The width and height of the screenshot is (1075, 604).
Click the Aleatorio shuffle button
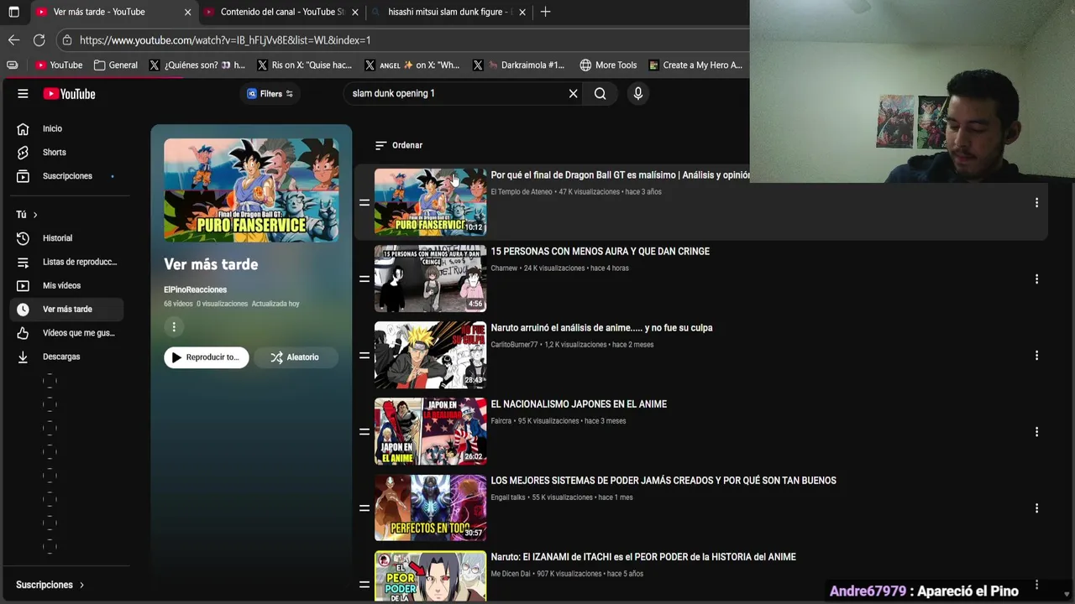[295, 357]
